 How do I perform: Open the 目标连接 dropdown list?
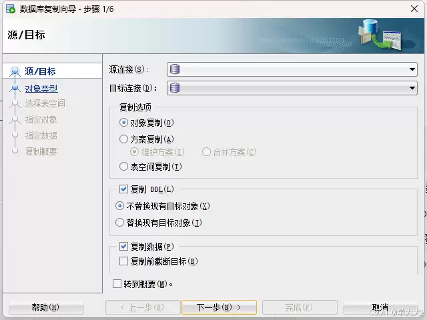click(412, 88)
